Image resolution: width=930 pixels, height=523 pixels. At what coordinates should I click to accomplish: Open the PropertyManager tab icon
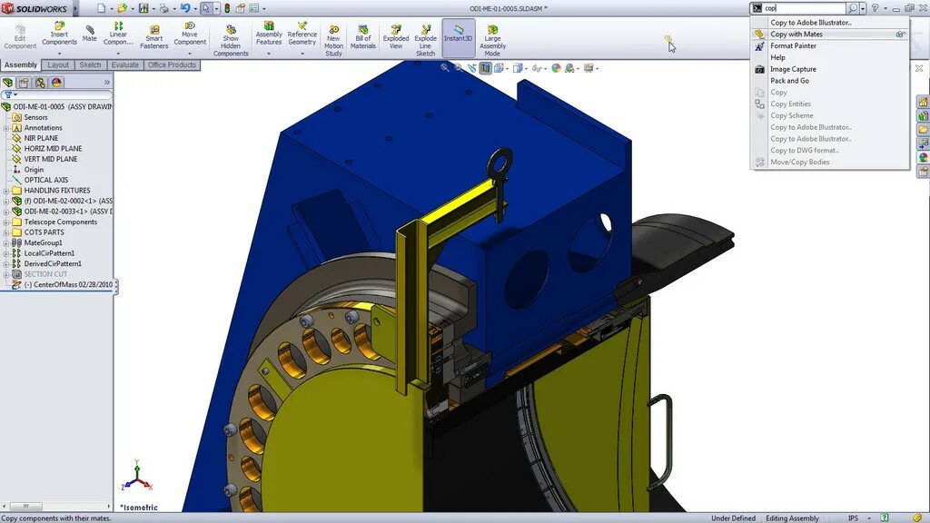24,83
